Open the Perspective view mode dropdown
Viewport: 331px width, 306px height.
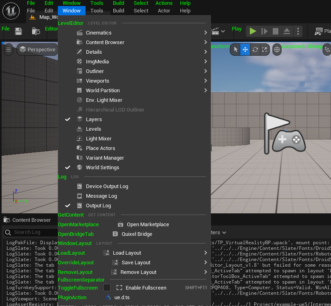point(37,50)
